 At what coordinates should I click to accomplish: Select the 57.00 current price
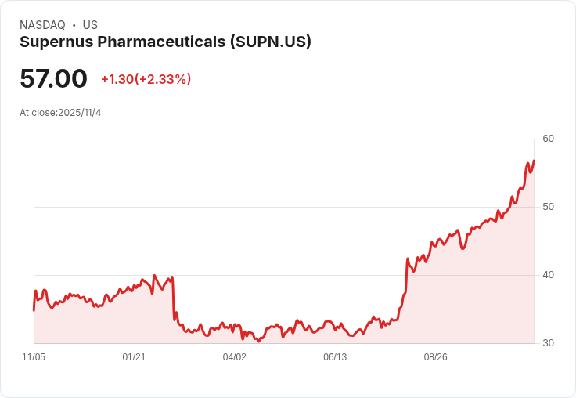tap(53, 78)
